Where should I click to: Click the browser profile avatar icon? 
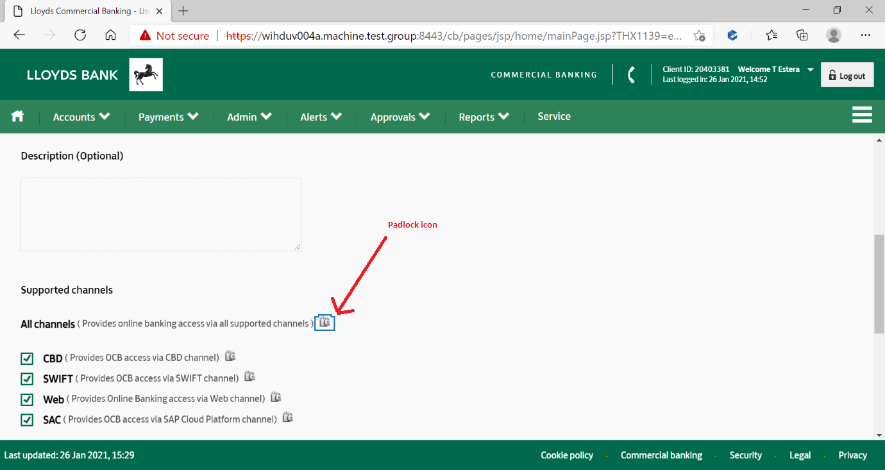click(x=834, y=35)
